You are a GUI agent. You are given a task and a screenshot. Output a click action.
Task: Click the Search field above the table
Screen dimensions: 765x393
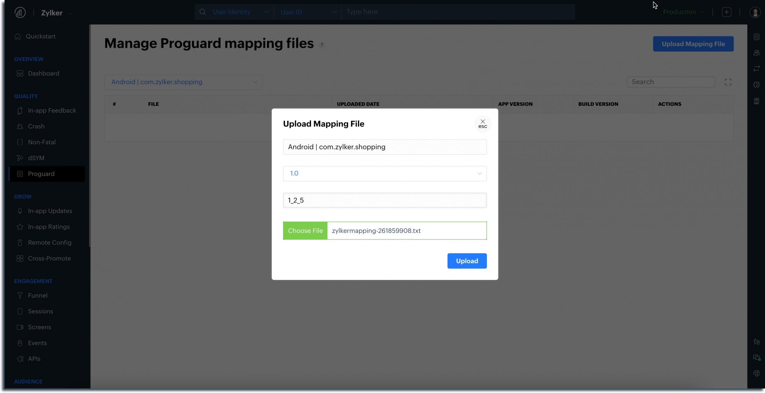click(x=671, y=82)
